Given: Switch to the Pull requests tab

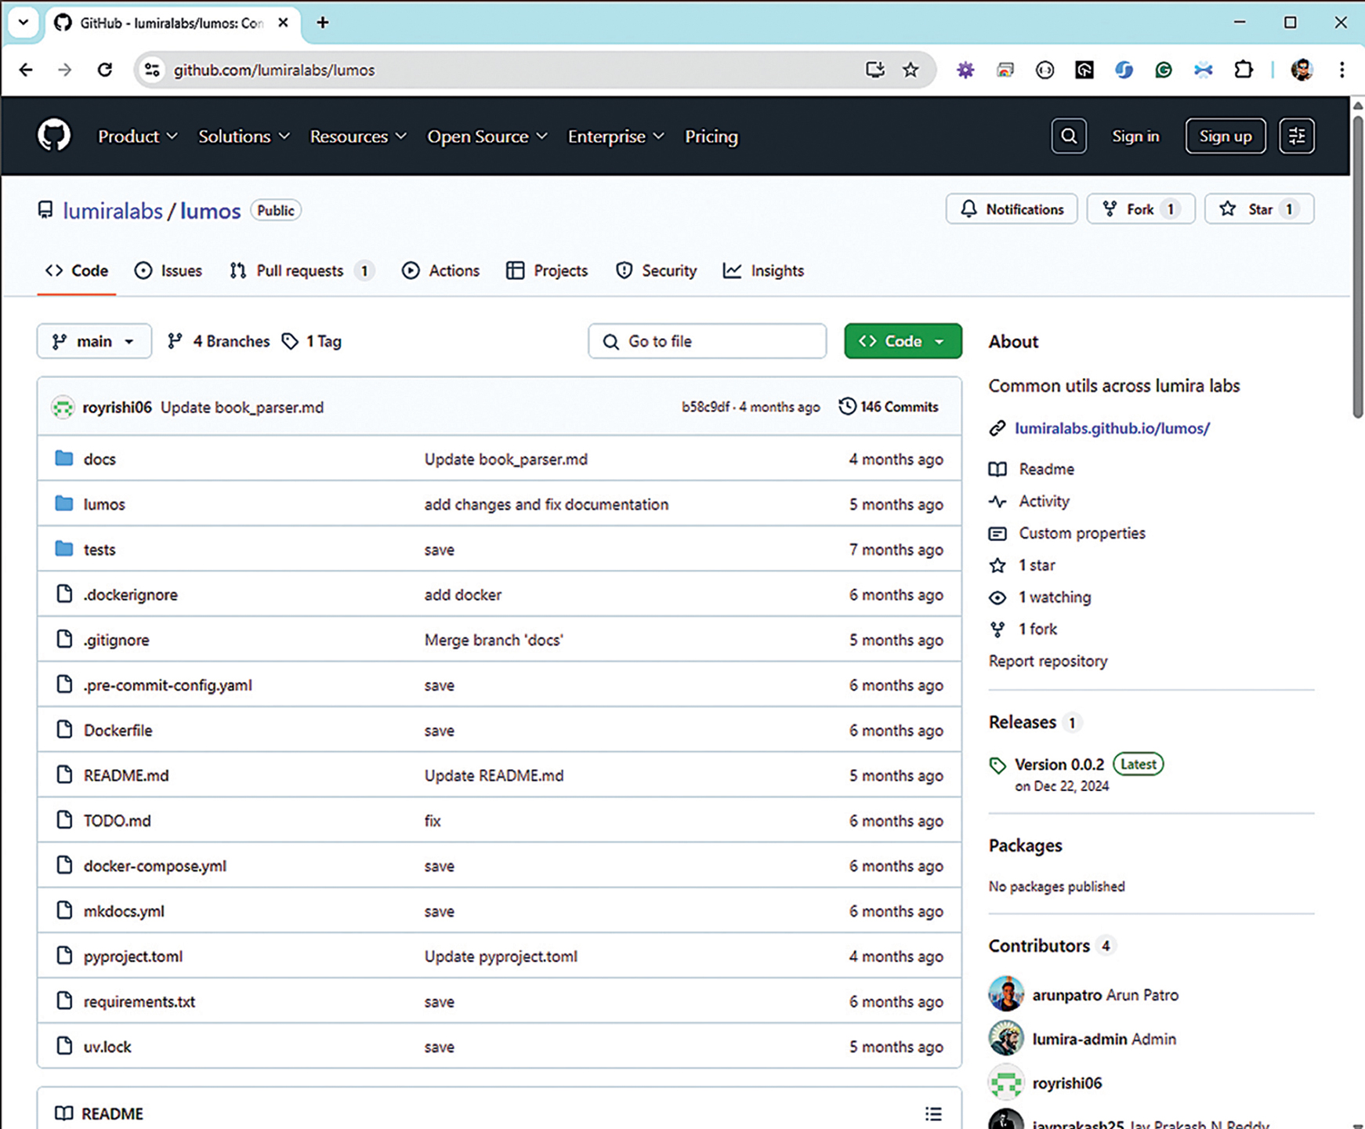Looking at the screenshot, I should click(299, 270).
